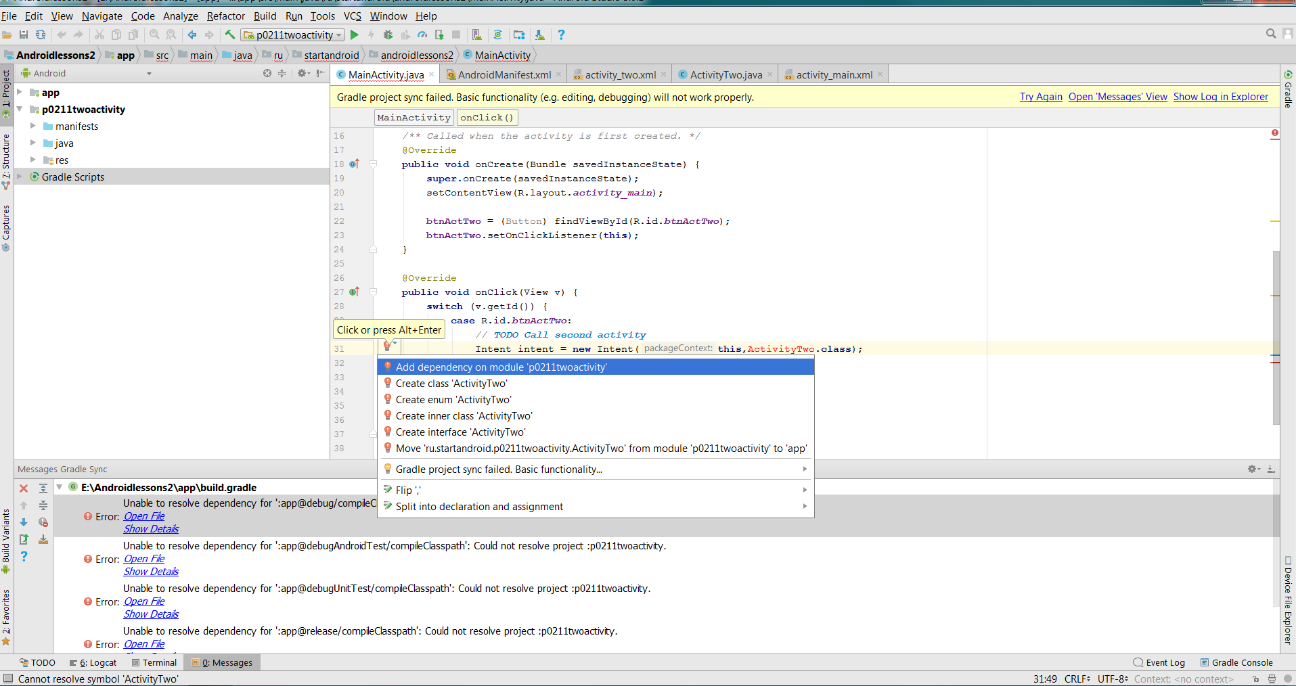1296x686 pixels.
Task: Click Attach debugger to Android process icon
Action: tap(439, 35)
